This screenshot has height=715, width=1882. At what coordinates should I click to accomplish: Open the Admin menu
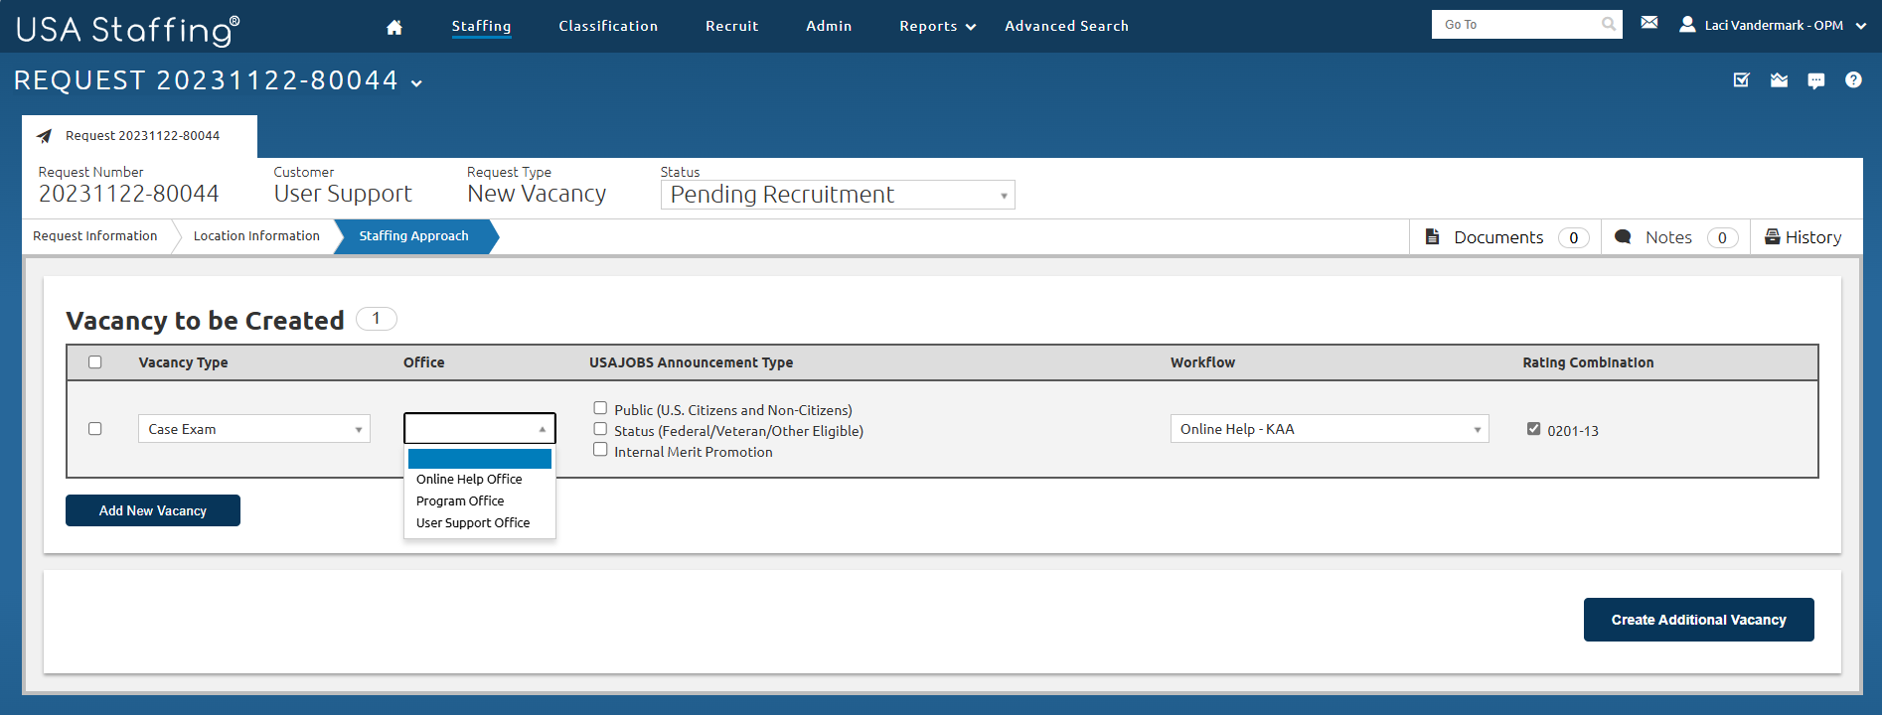(x=829, y=27)
